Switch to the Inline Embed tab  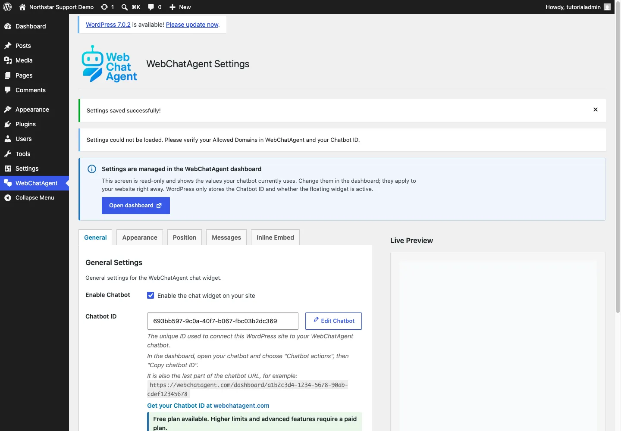click(x=275, y=237)
